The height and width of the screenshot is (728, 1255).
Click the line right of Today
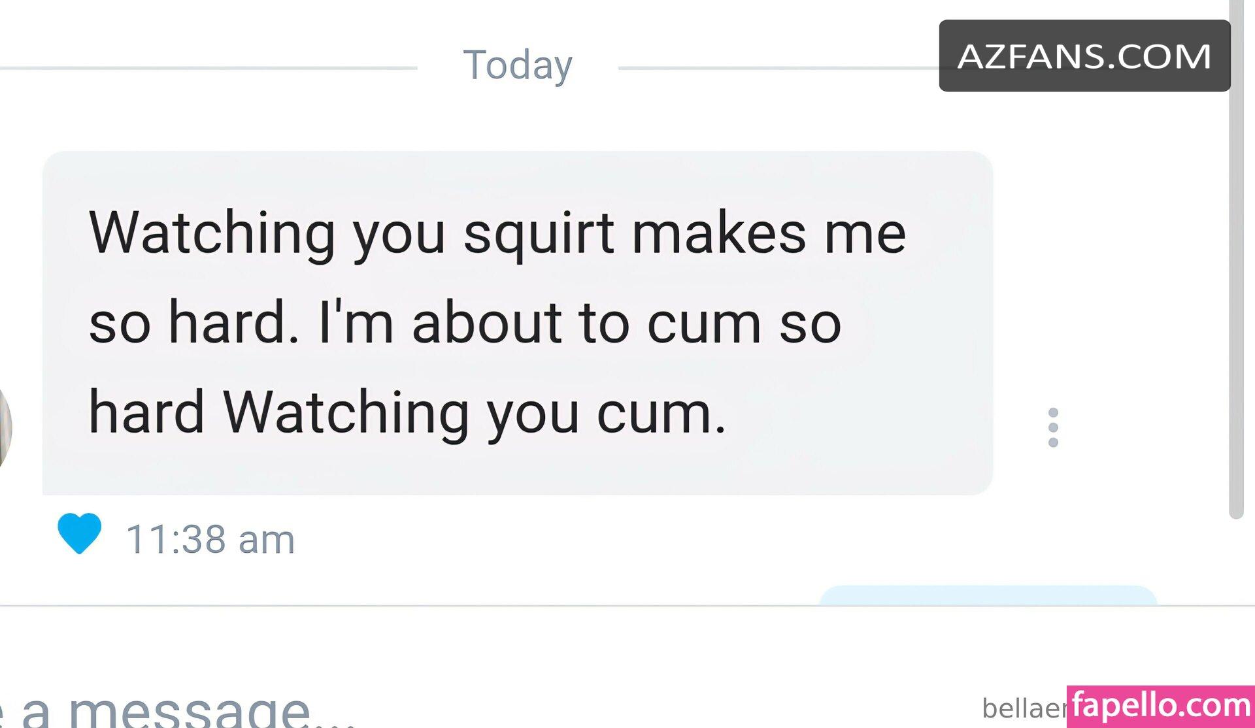[x=778, y=67]
